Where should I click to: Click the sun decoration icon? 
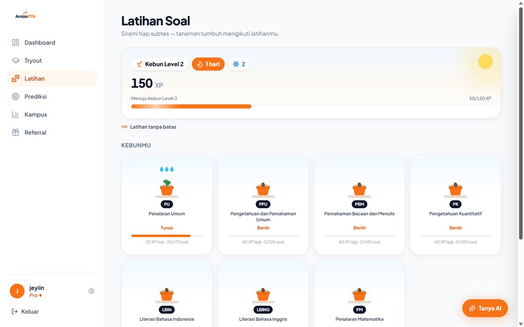pos(486,61)
